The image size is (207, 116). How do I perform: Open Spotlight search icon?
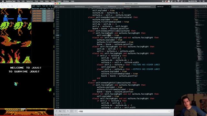[200, 1]
